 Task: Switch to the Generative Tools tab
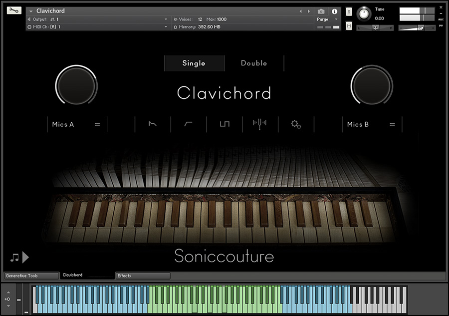(x=31, y=276)
